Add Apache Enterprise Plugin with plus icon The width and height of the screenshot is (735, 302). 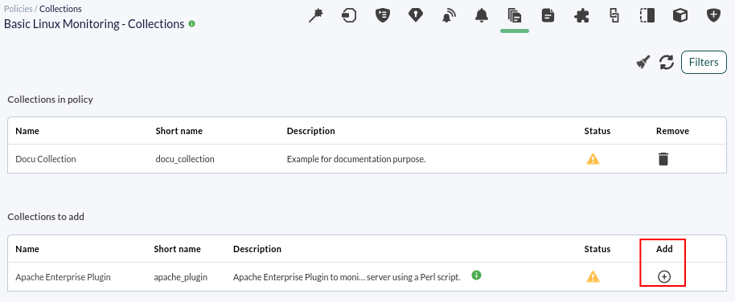click(664, 277)
